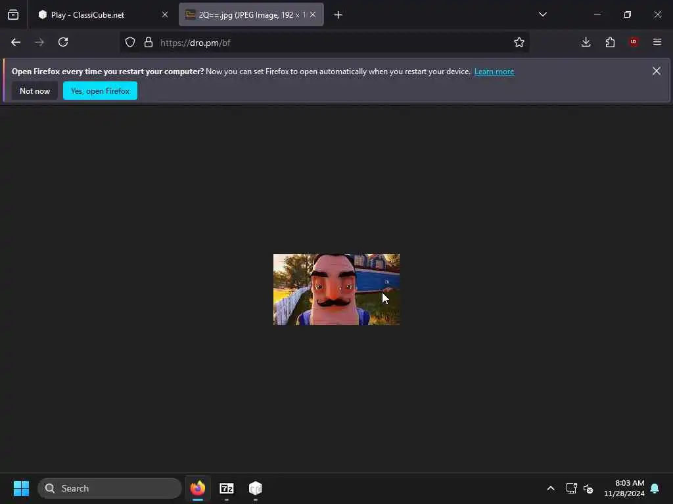Open the uBlock Origin extension icon

point(634,42)
